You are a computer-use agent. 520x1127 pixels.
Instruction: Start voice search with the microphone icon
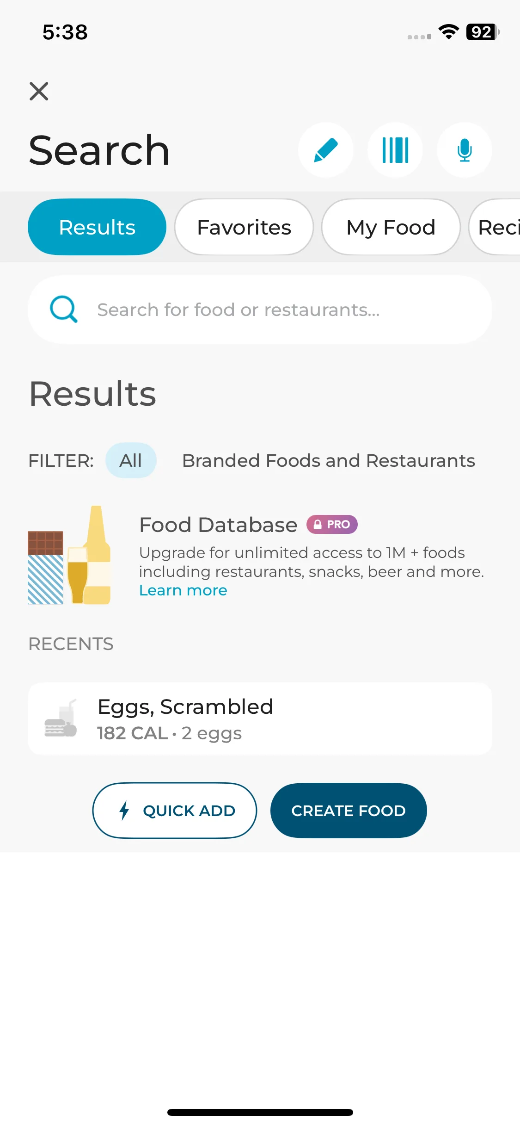coord(465,150)
